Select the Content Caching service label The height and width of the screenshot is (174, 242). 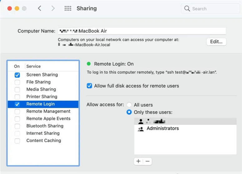(44, 141)
